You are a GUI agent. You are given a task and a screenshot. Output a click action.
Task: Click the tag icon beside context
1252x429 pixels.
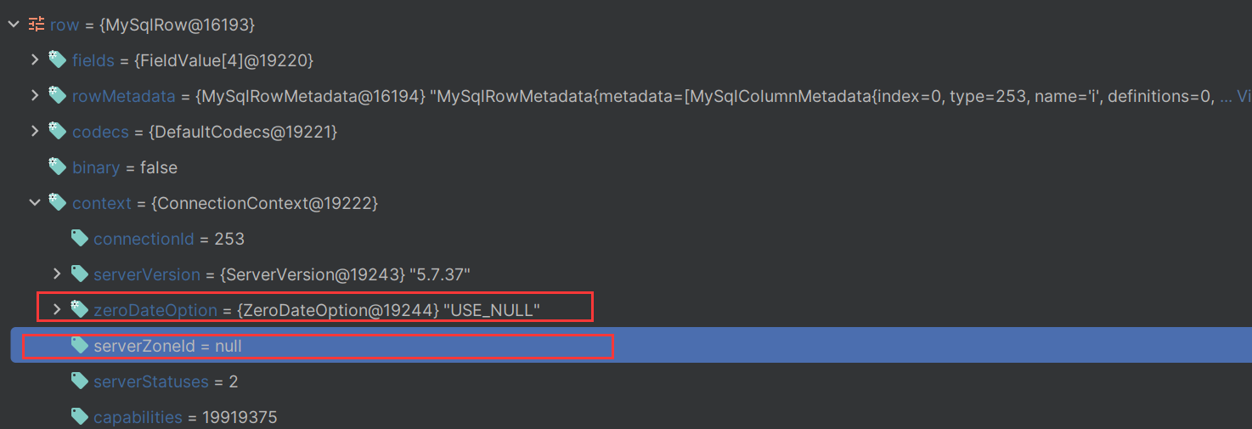pos(58,203)
